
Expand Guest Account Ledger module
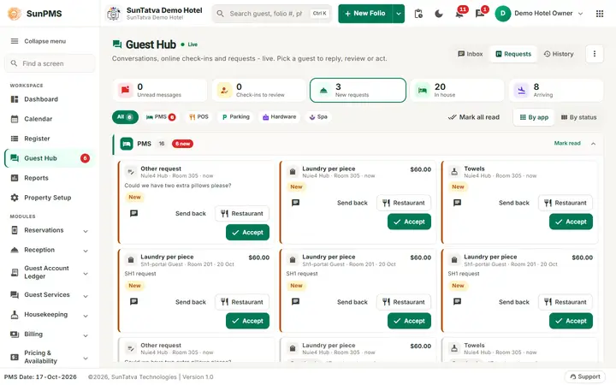pos(50,273)
